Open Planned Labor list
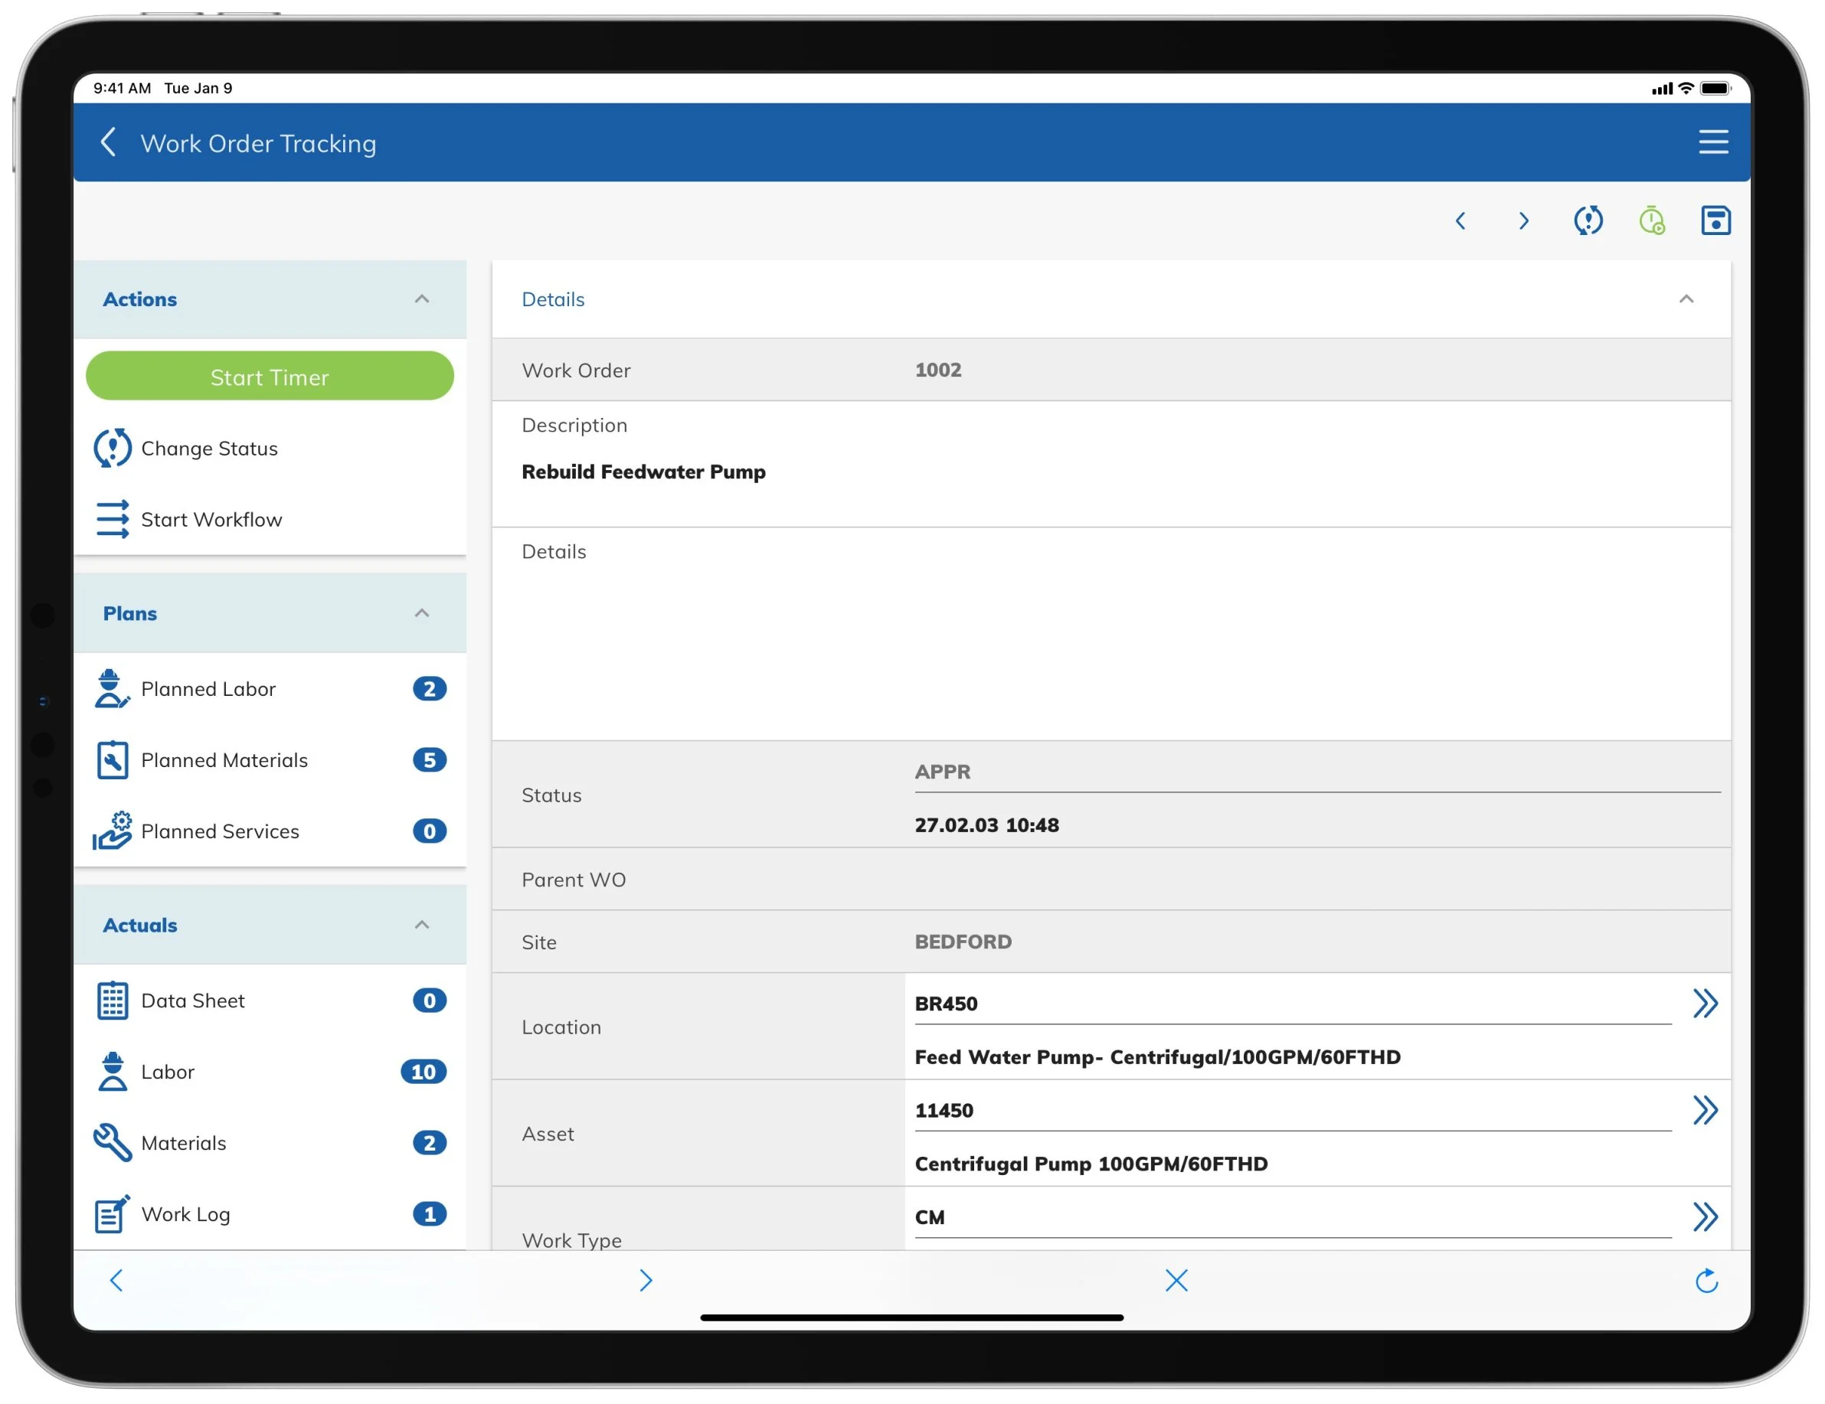 pyautogui.click(x=208, y=689)
